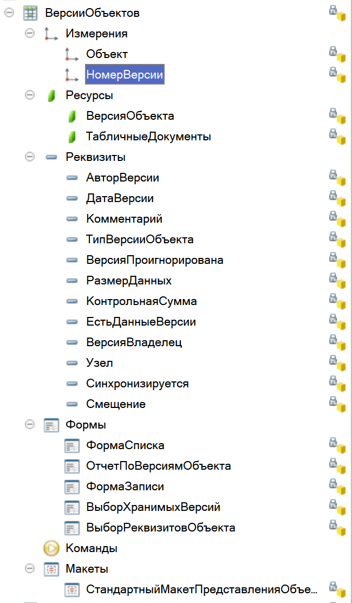This screenshot has width=352, height=603.
Task: Click the dimension icon beside Объект
Action: click(71, 54)
